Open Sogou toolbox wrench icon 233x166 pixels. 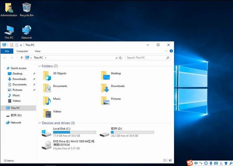click(231, 163)
